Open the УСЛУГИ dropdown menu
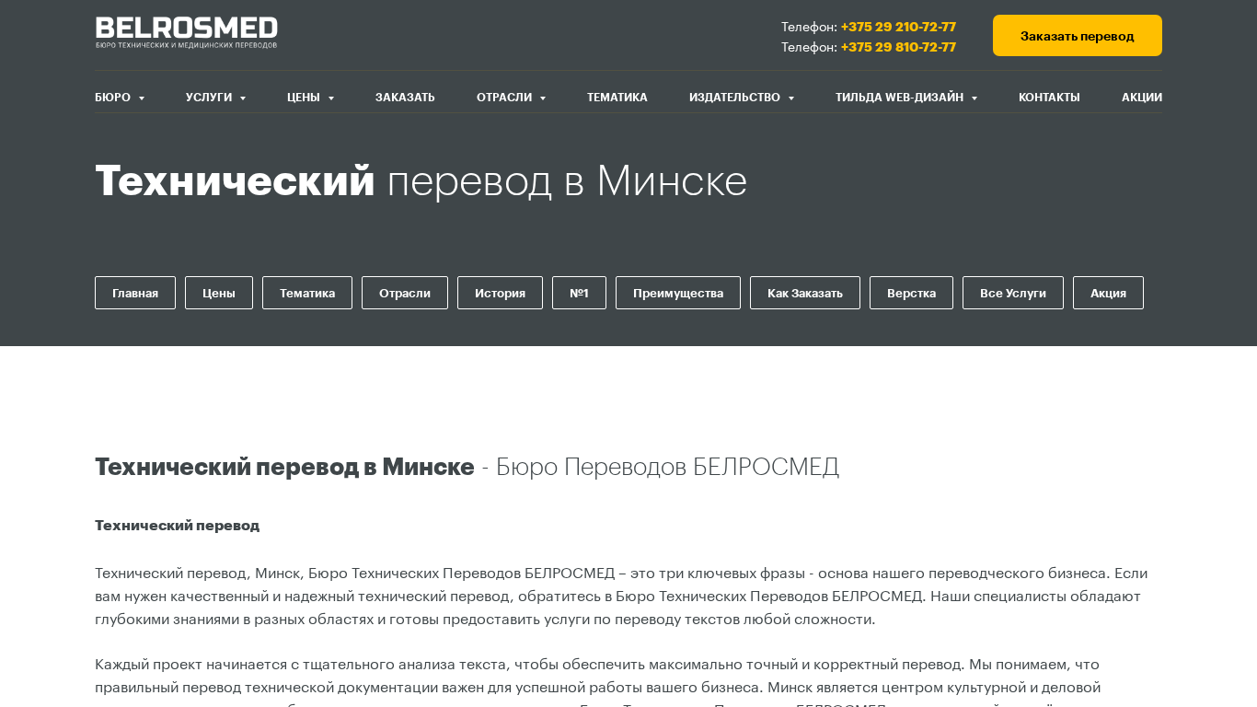The image size is (1257, 707). pos(216,98)
